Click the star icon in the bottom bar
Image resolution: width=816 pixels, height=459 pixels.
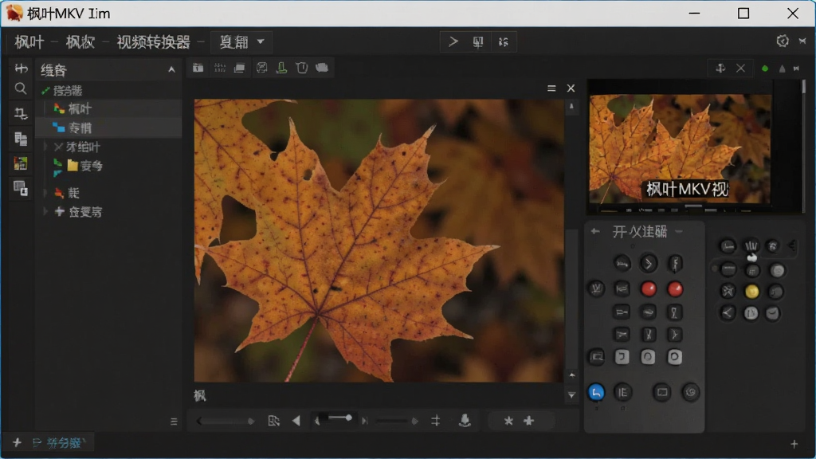click(508, 421)
